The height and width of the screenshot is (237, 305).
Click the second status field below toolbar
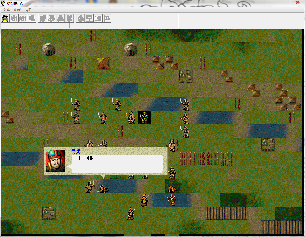click(x=88, y=26)
